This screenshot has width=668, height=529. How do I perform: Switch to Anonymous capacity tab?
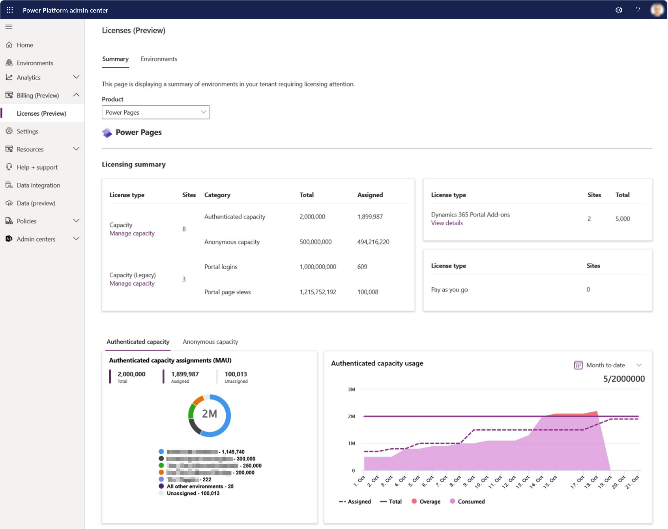[210, 341]
